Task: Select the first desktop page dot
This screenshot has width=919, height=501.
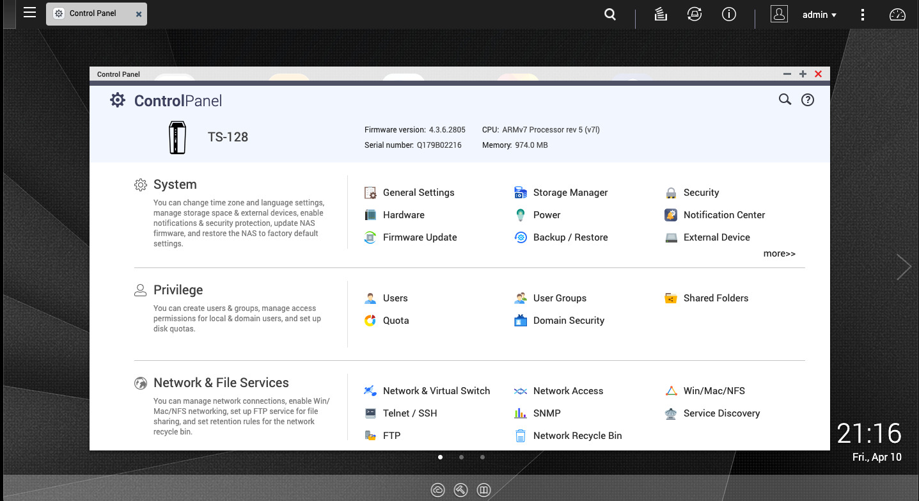Action: (440, 457)
